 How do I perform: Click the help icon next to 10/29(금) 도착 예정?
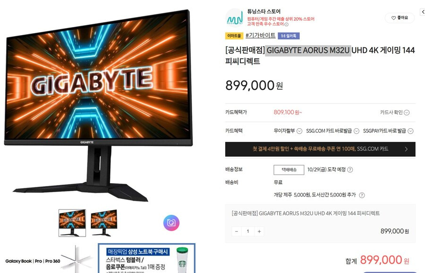pos(350,170)
